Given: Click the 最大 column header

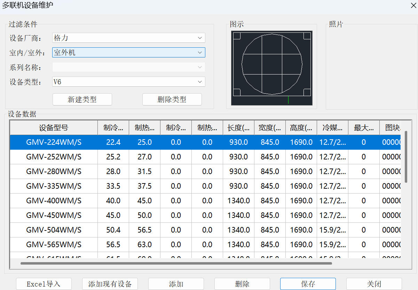Looking at the screenshot, I should pos(364,128).
